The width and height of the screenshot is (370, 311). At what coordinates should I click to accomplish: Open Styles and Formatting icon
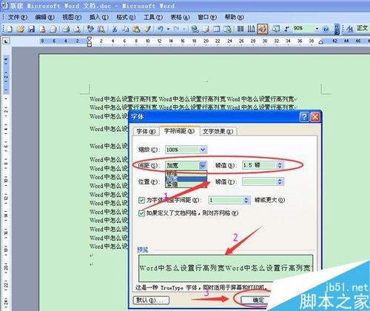pyautogui.click(x=349, y=29)
